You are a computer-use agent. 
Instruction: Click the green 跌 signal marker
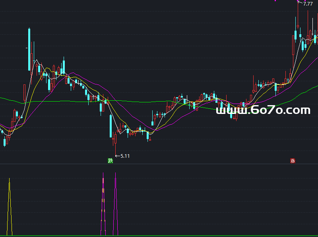point(110,161)
